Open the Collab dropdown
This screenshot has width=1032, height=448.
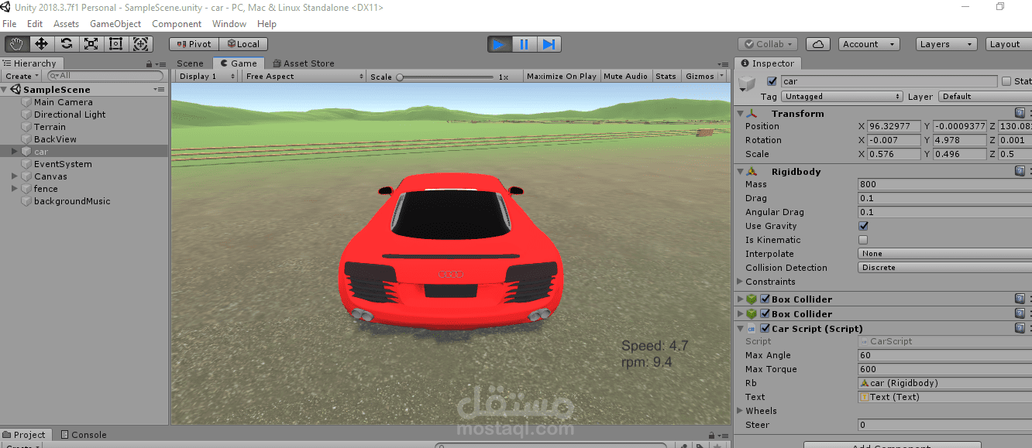pyautogui.click(x=768, y=44)
